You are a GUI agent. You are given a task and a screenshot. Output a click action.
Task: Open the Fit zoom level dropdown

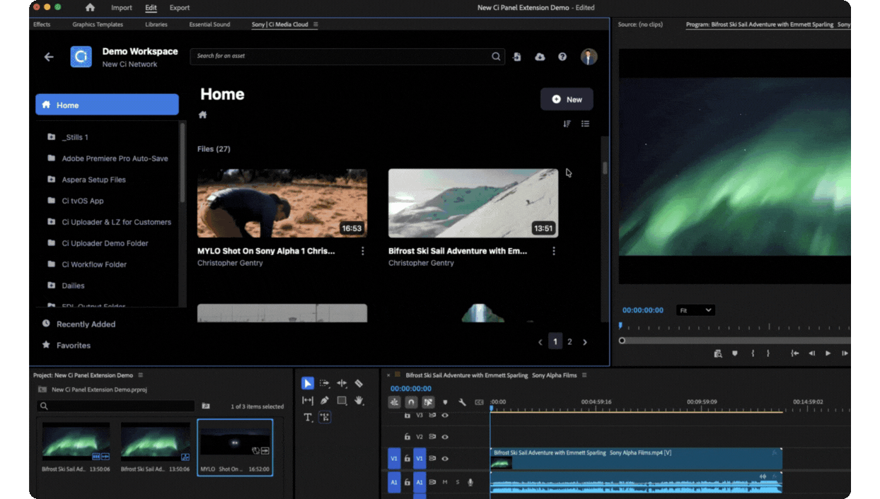(695, 310)
